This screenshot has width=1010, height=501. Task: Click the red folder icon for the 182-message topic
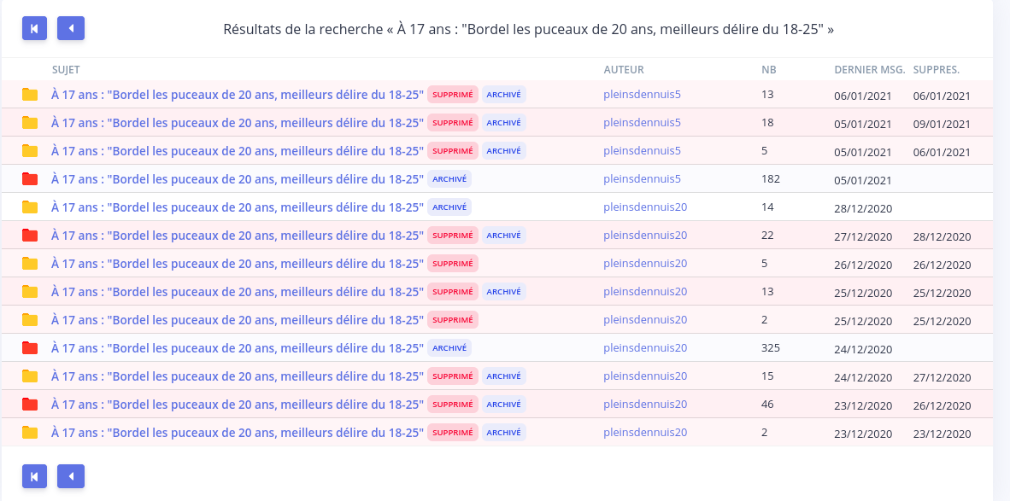[30, 178]
